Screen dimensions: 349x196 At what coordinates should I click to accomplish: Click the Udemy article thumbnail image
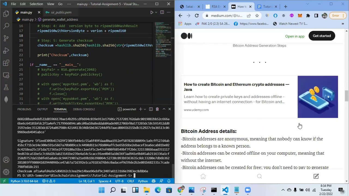[318, 97]
